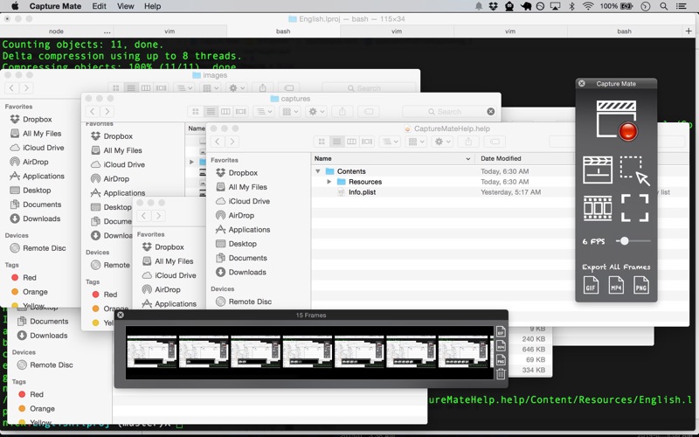Image resolution: width=699 pixels, height=437 pixels.
Task: Open the View menu in menu bar
Action: tap(126, 6)
